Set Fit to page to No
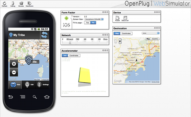 point(93,23)
